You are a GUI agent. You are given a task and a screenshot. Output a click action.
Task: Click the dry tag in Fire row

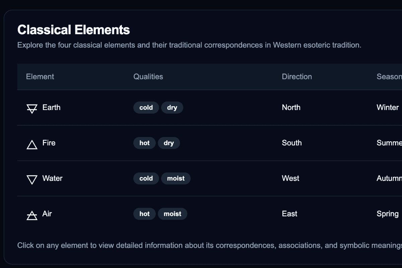click(x=169, y=143)
